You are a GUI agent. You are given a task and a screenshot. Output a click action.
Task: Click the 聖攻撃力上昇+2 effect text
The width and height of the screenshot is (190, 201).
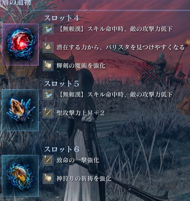pos(80,113)
